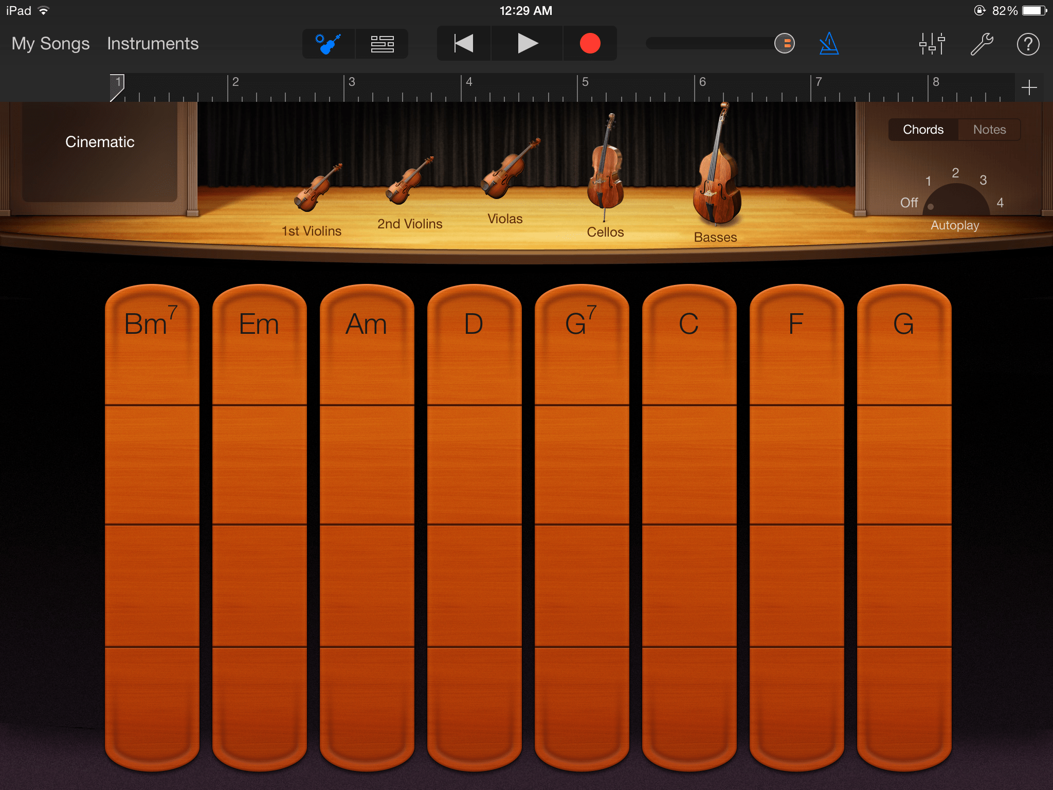Start recording with the red record button
This screenshot has height=790, width=1053.
coord(590,44)
